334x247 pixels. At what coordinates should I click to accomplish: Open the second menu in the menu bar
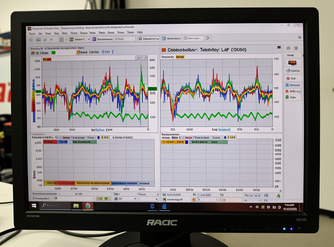tap(40, 34)
